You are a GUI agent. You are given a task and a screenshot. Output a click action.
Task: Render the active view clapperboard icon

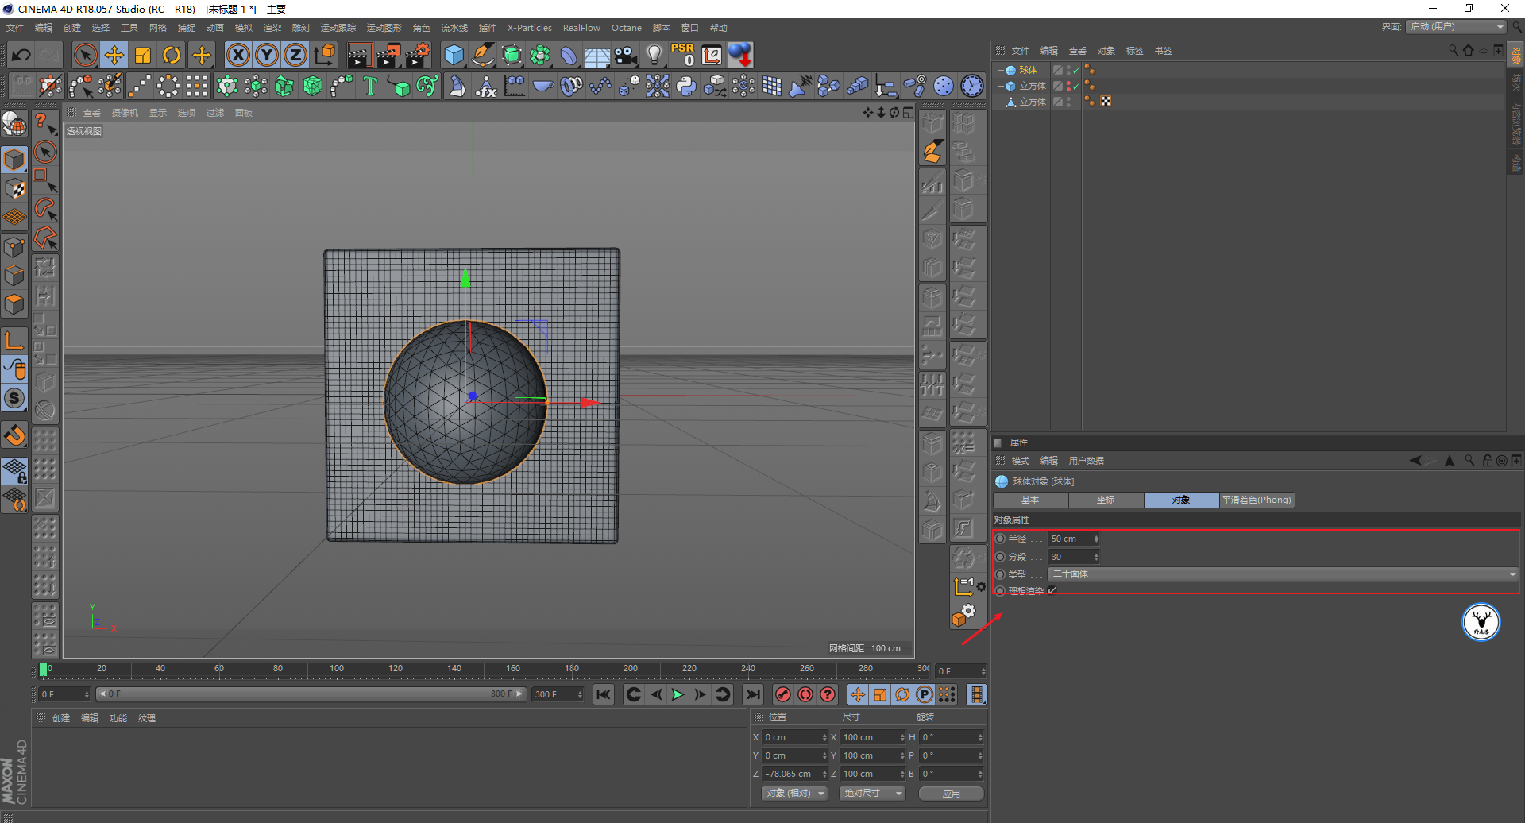point(359,55)
